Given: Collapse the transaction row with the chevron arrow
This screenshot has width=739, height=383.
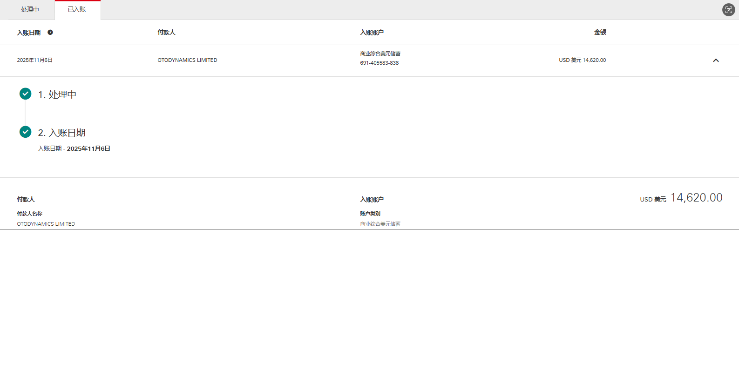Looking at the screenshot, I should coord(716,60).
